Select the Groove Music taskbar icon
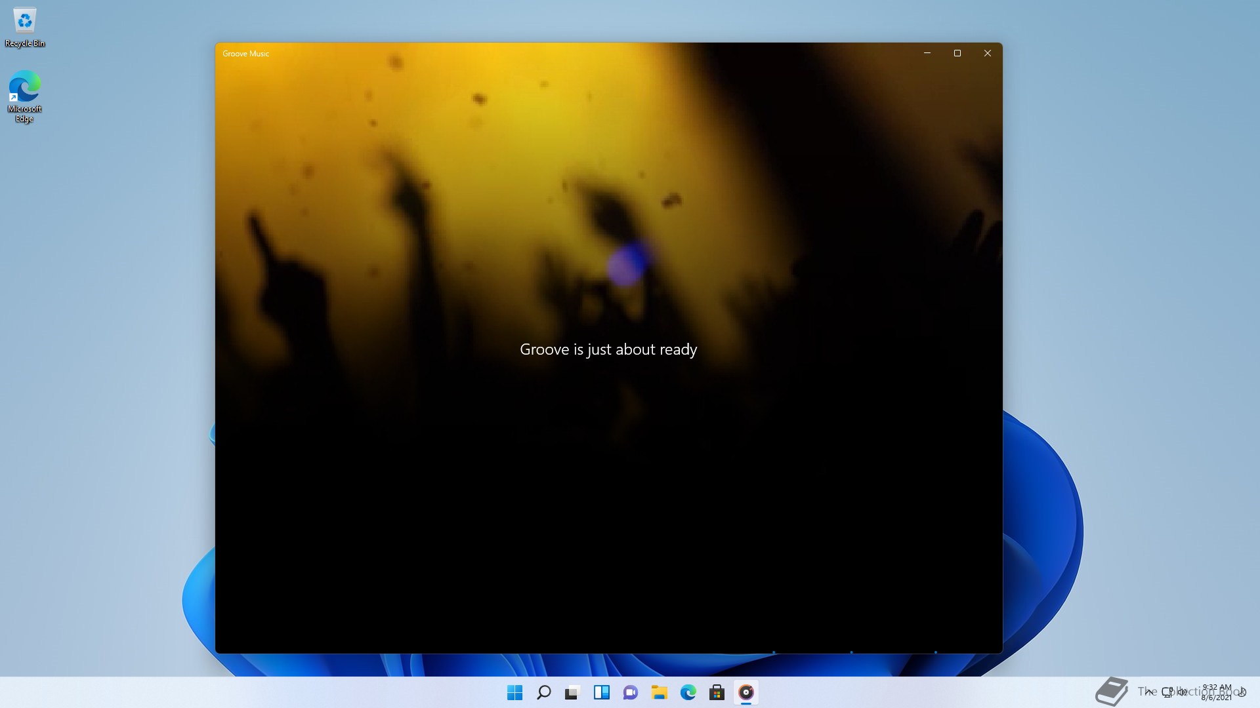Viewport: 1260px width, 708px height. pyautogui.click(x=746, y=692)
